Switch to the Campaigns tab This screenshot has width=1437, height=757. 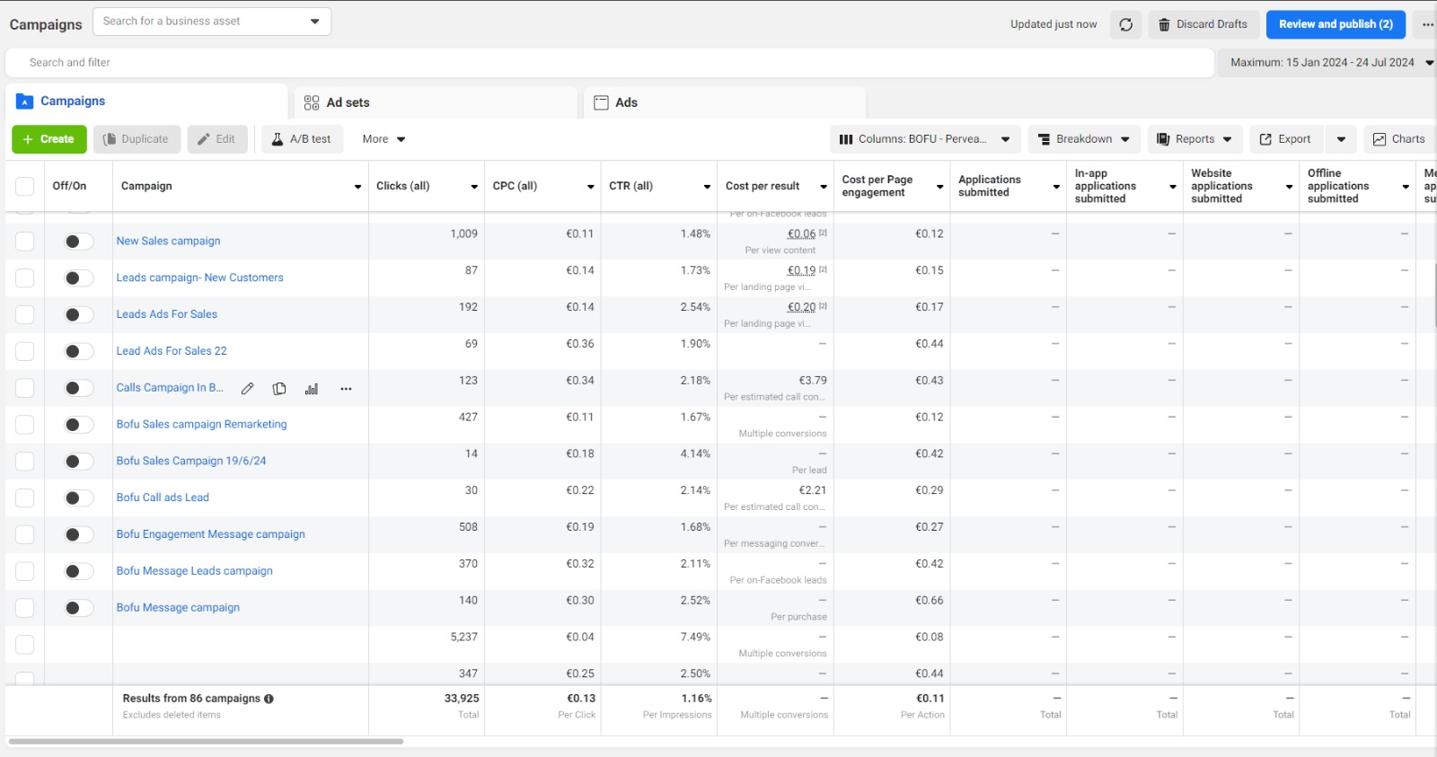pyautogui.click(x=146, y=101)
